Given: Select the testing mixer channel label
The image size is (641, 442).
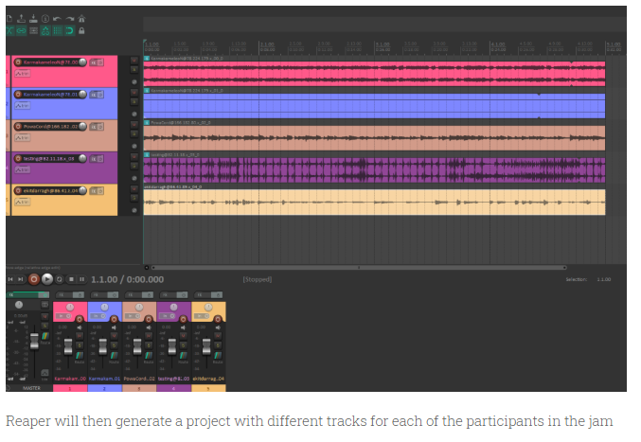Looking at the screenshot, I should tap(172, 379).
